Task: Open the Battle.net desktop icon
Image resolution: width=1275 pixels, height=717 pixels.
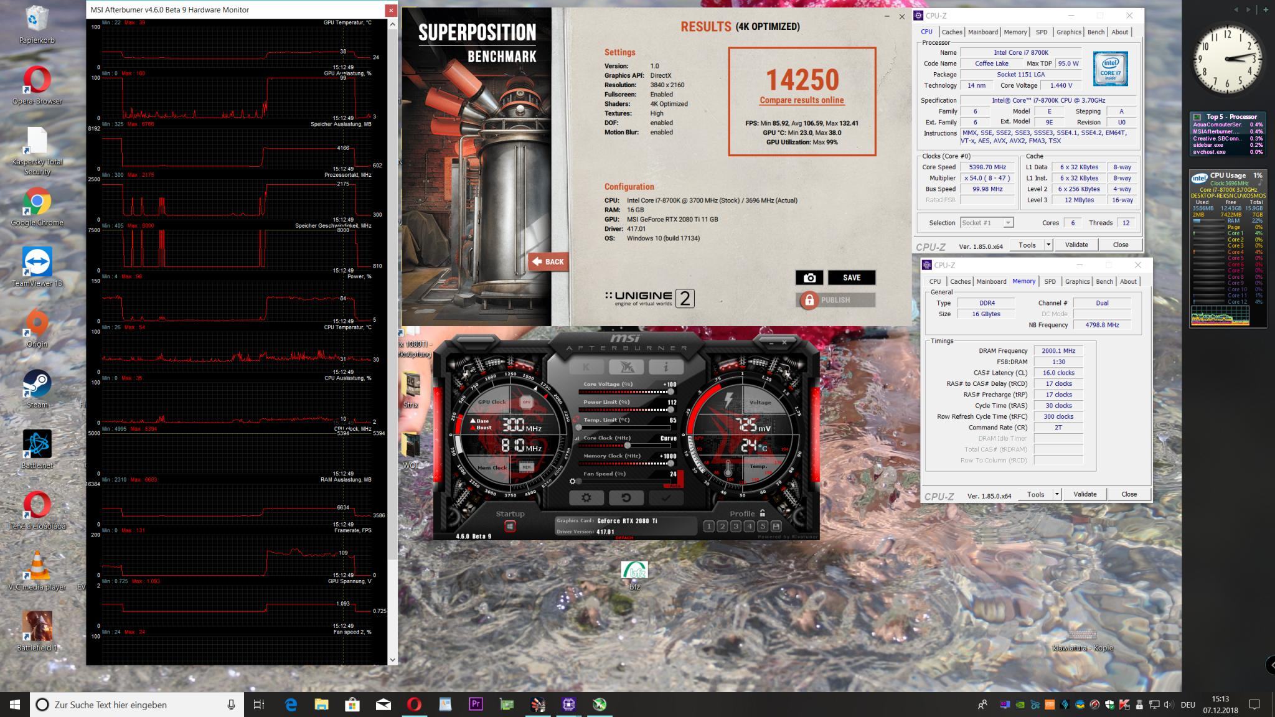Action: click(x=37, y=449)
